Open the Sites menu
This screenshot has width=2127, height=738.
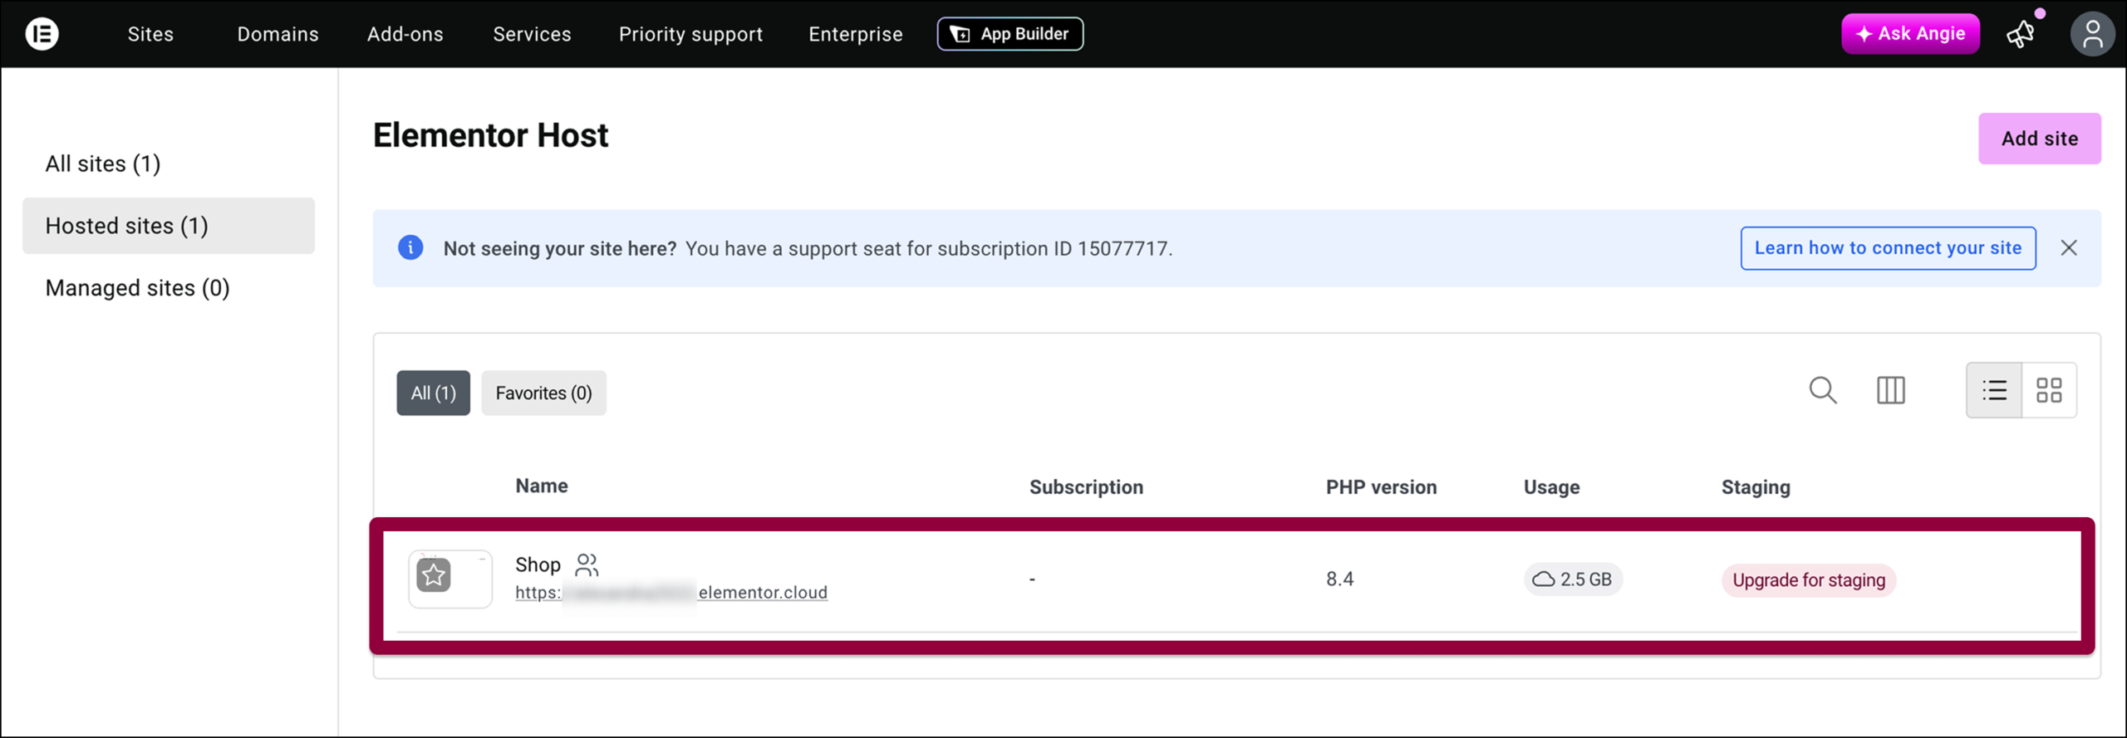(150, 34)
